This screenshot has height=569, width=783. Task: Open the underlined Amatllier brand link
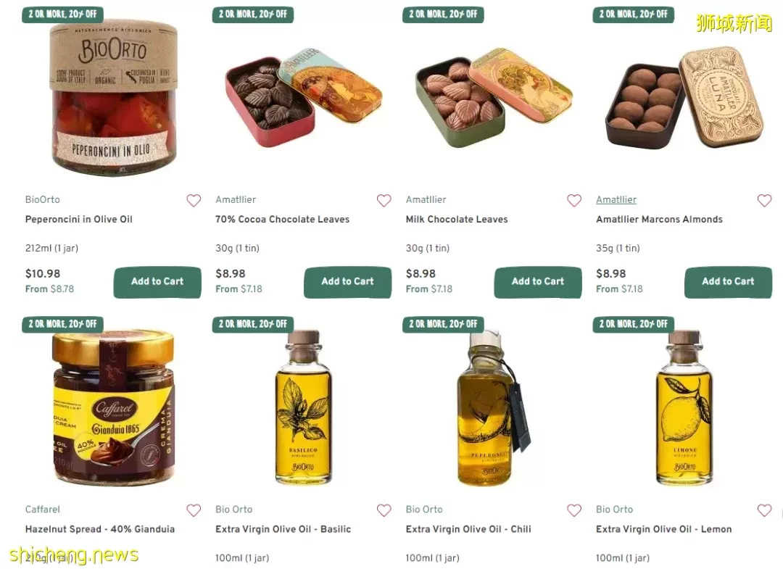616,199
